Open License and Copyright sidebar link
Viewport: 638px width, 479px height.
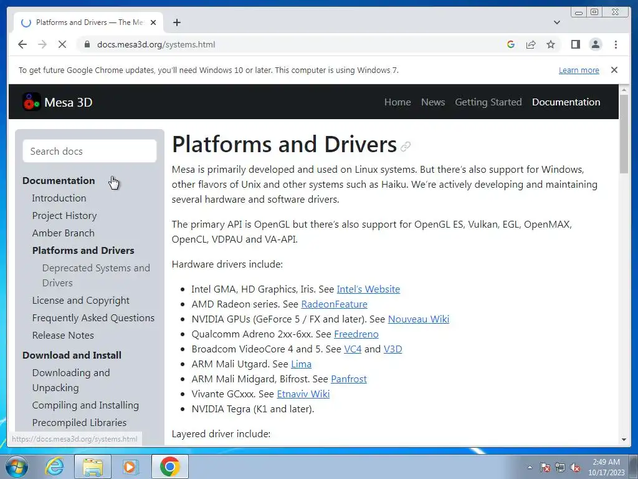click(x=80, y=300)
